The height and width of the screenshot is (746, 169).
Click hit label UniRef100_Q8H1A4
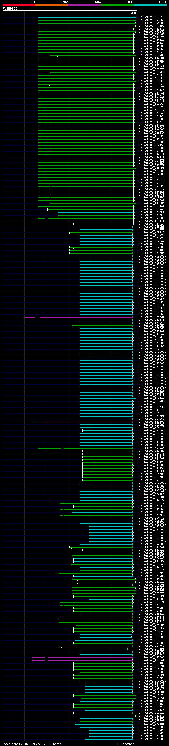[152, 206]
